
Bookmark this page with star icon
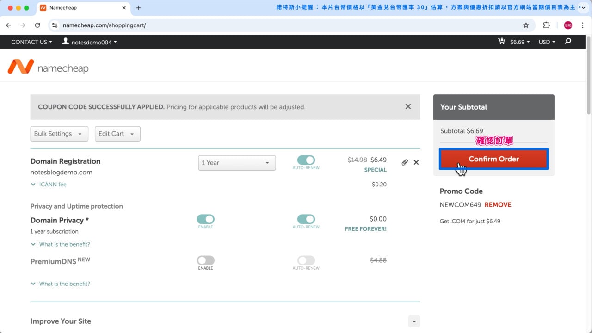526,25
